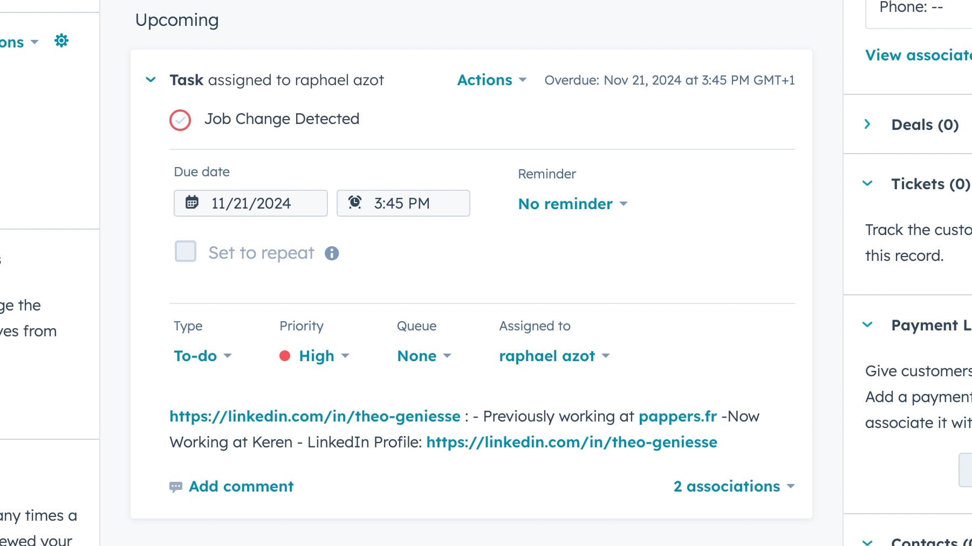This screenshot has width=972, height=546.
Task: Click the settings gear icon
Action: (61, 41)
